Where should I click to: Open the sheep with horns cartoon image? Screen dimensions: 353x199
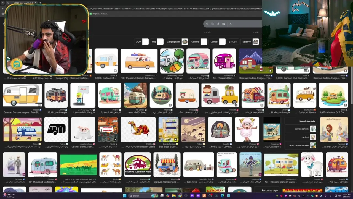click(x=247, y=129)
